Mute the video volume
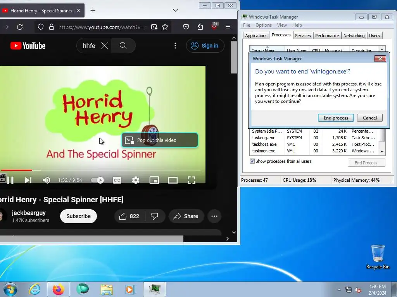Screen dimensions: 397x297 point(47,180)
